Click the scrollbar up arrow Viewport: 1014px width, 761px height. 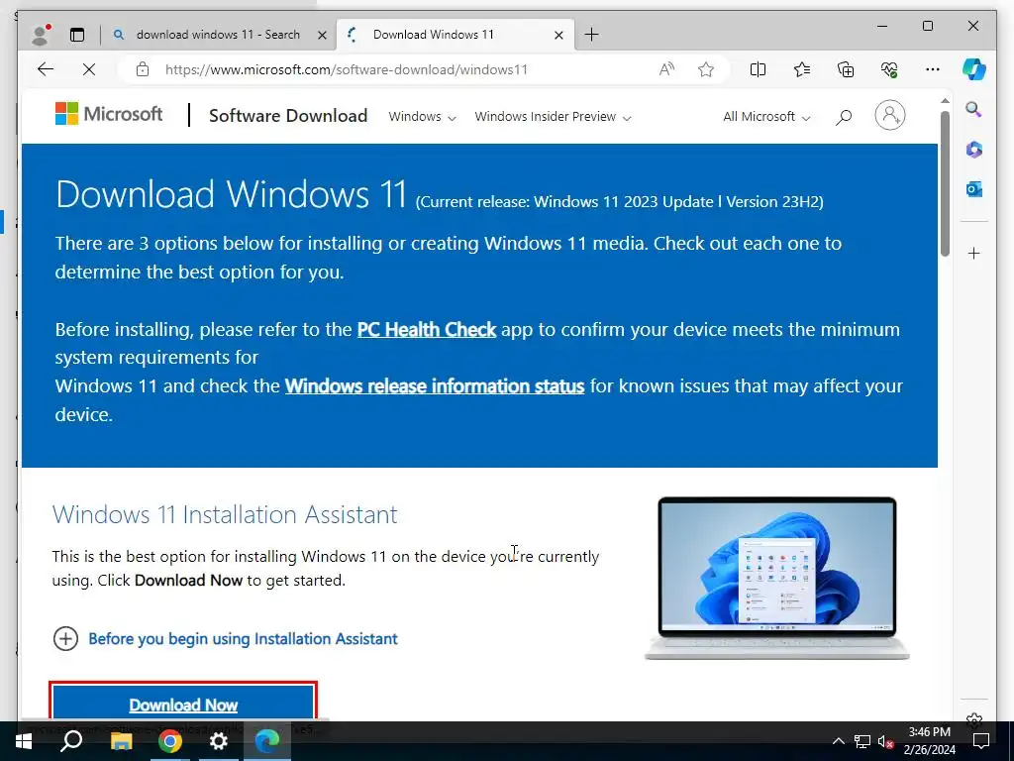(945, 101)
